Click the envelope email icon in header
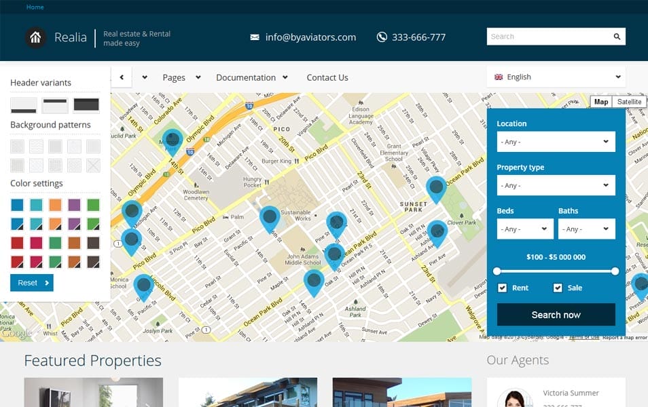 (x=255, y=37)
